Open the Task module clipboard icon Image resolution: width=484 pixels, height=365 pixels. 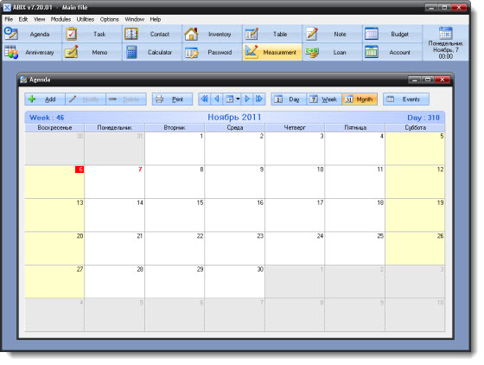click(x=71, y=34)
